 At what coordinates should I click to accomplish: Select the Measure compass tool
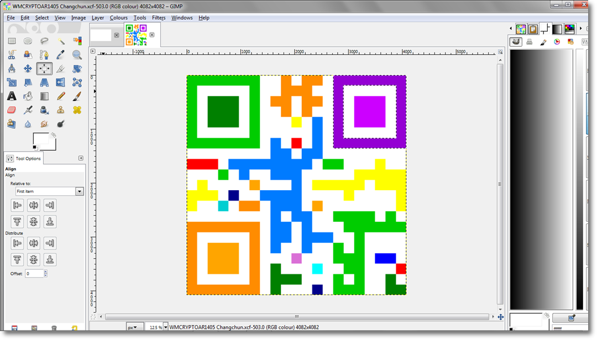12,69
